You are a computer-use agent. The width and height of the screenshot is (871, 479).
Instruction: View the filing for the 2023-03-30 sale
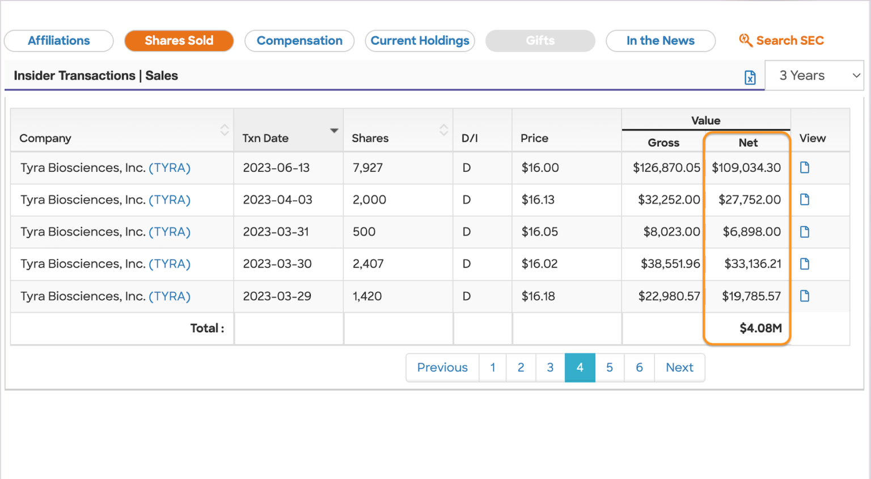point(805,264)
